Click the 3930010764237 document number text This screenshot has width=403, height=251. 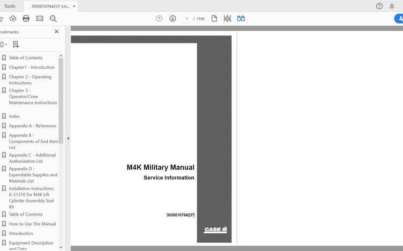pos(180,215)
